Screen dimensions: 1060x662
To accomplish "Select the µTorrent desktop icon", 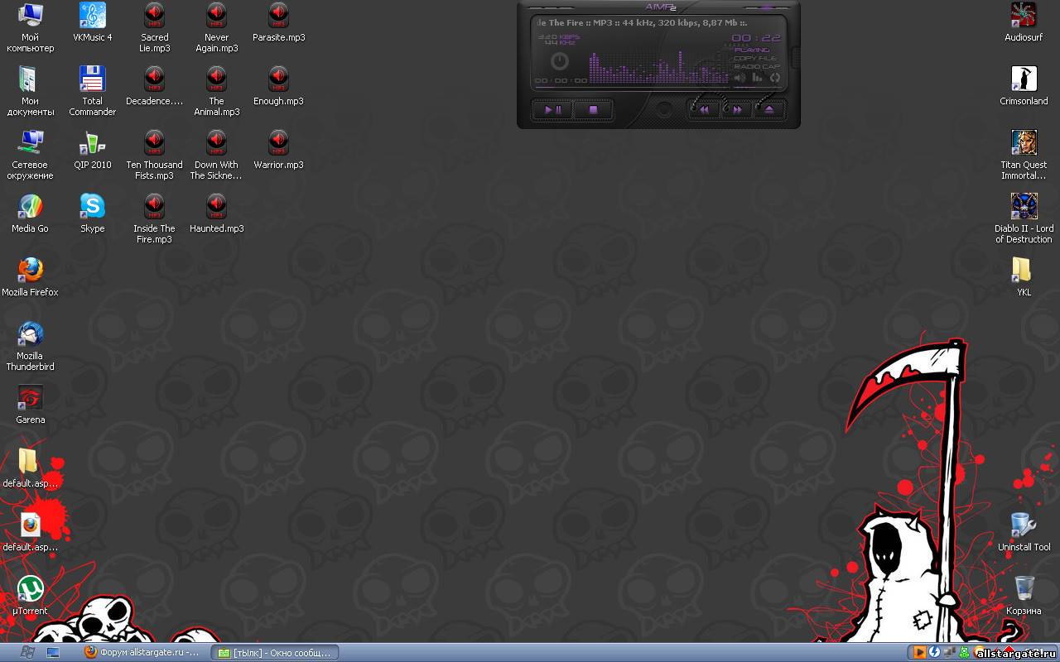I will 30,589.
